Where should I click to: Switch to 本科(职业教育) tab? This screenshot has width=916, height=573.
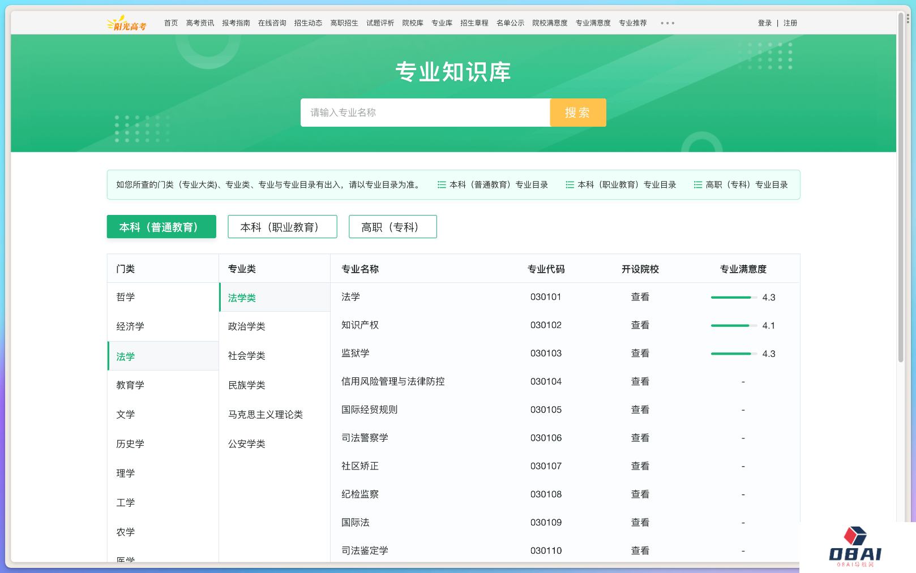(x=282, y=227)
